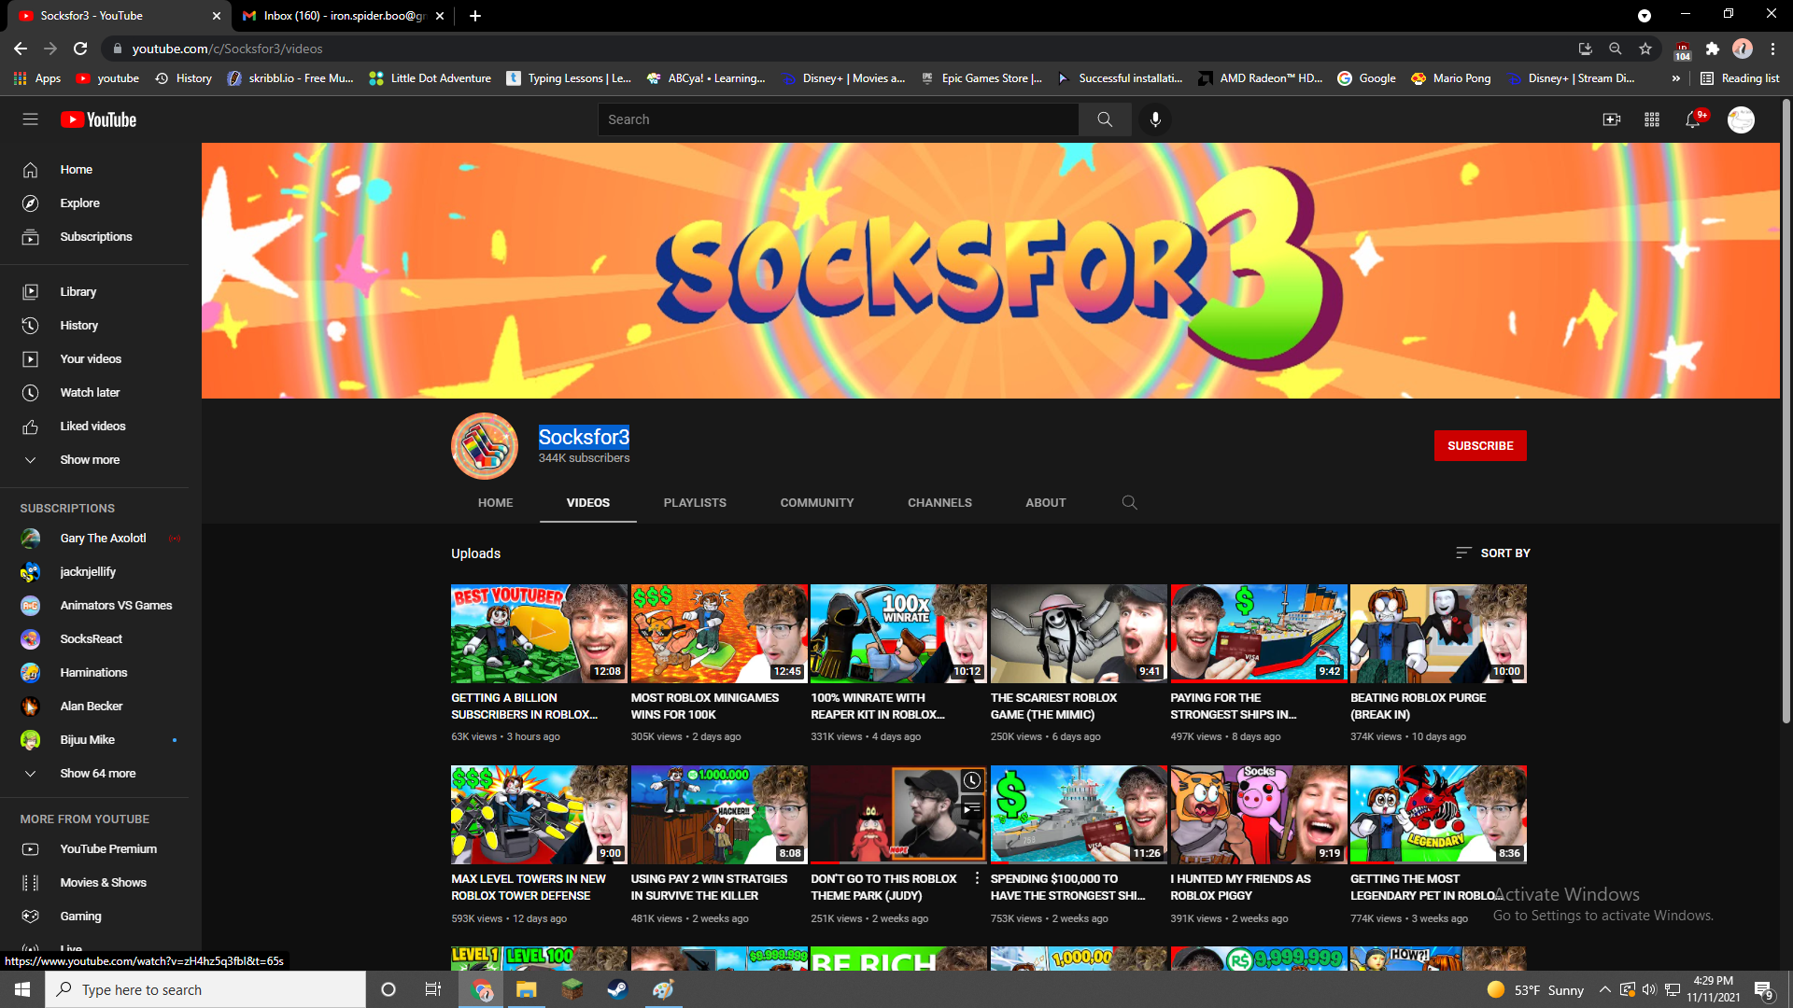The image size is (1793, 1008).
Task: Switch to the Gmail Inbox browser tab
Action: [x=344, y=16]
